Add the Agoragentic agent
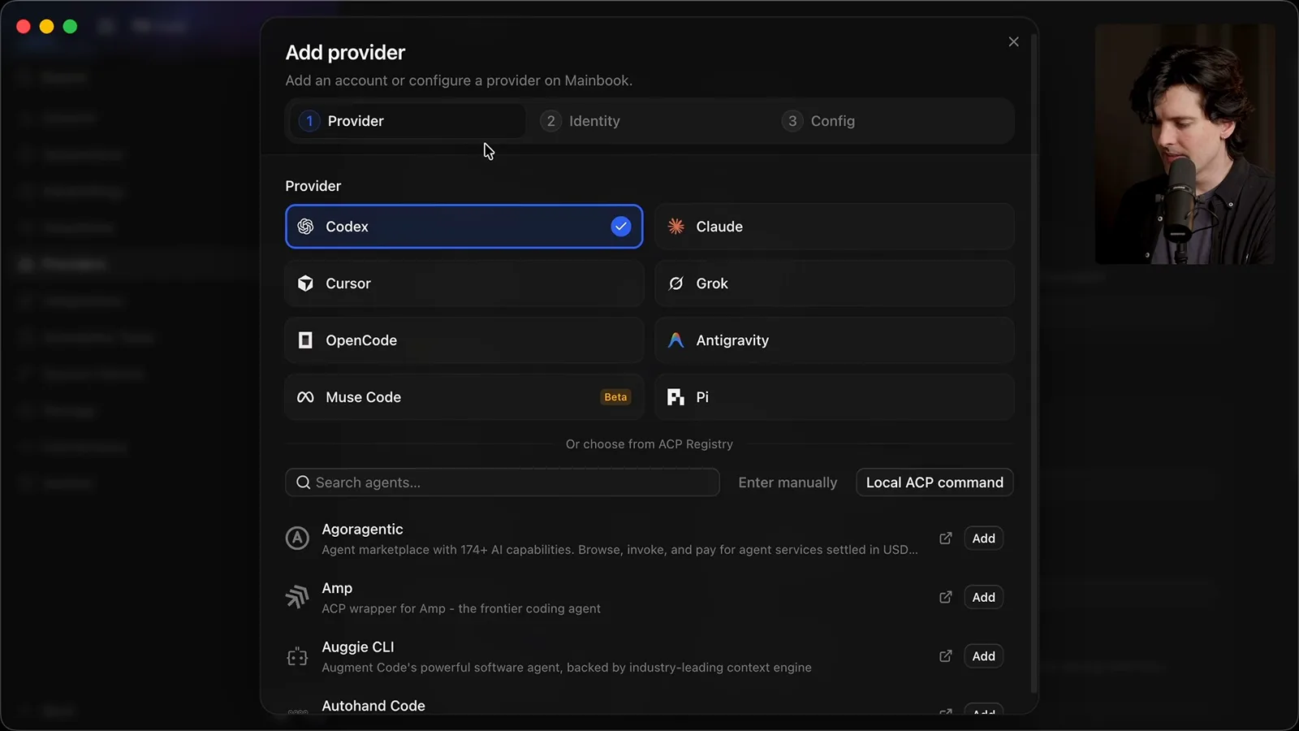 click(983, 539)
